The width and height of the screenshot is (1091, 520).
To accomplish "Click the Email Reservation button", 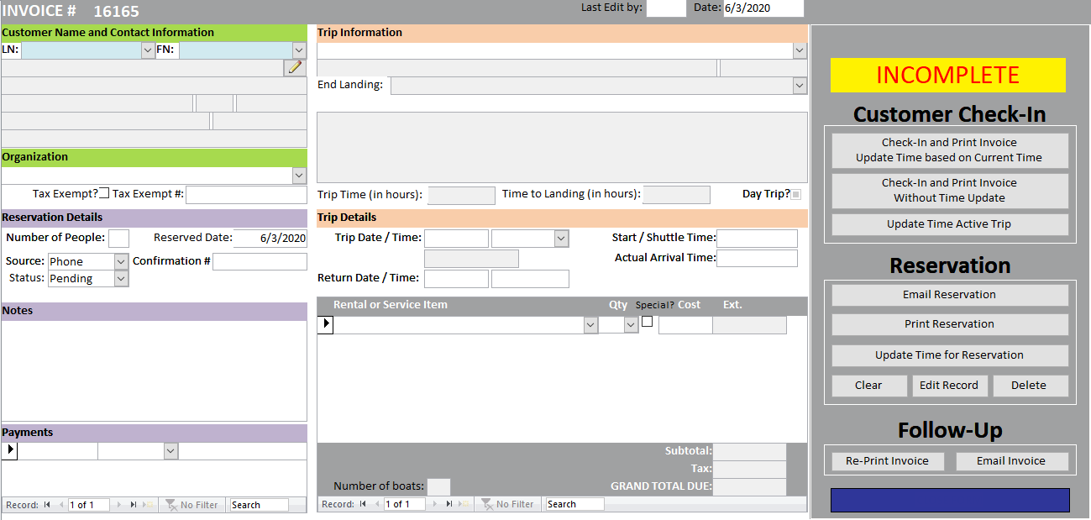I will pos(949,295).
